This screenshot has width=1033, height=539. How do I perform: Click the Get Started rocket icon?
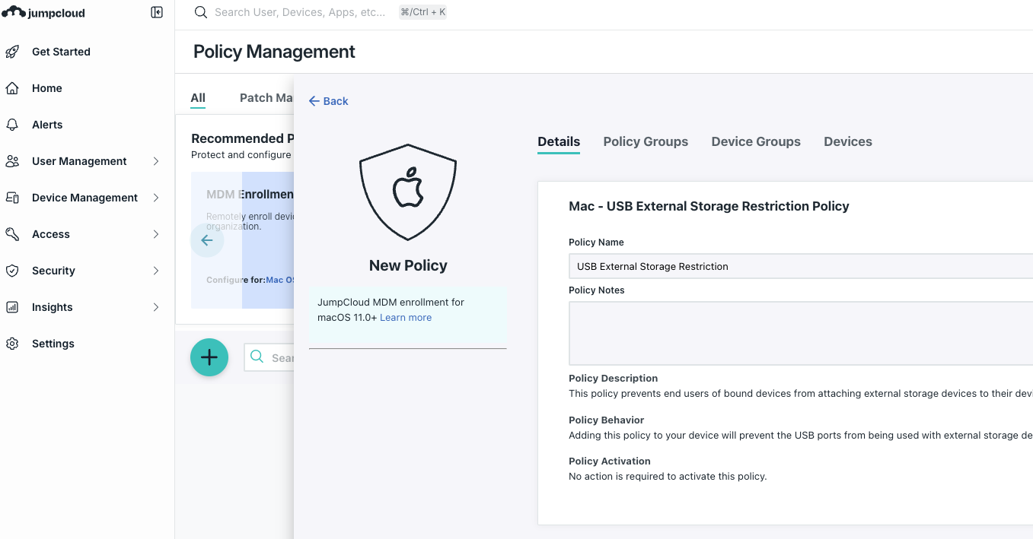12,52
